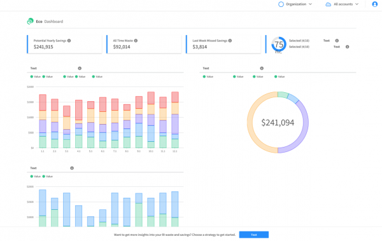Toggle second legend value in bottom bar chart
This screenshot has height=241, width=382.
click(48, 177)
